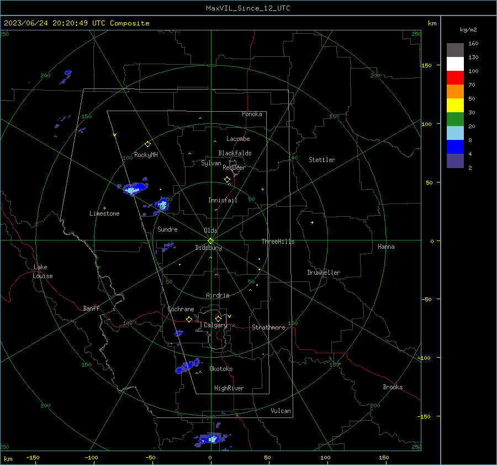497x465 pixels.
Task: Click the yellow diamond marker at Calgary
Action: pyautogui.click(x=218, y=318)
